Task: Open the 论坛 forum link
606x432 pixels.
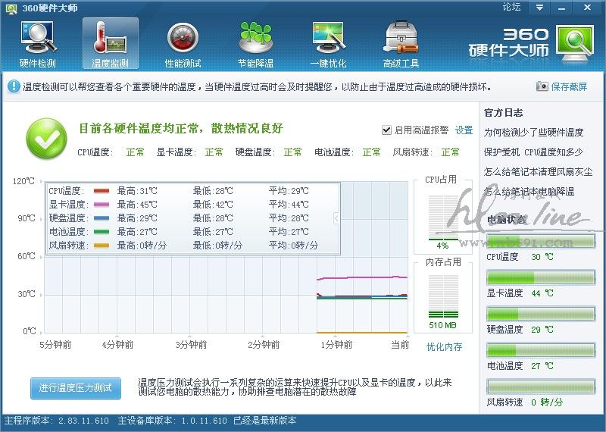Action: tap(512, 7)
